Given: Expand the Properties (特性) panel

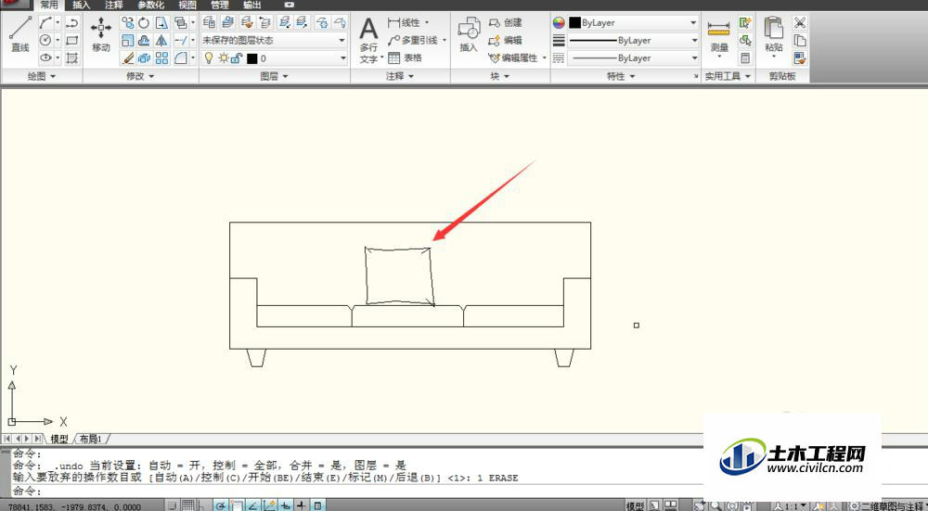Looking at the screenshot, I should (620, 76).
